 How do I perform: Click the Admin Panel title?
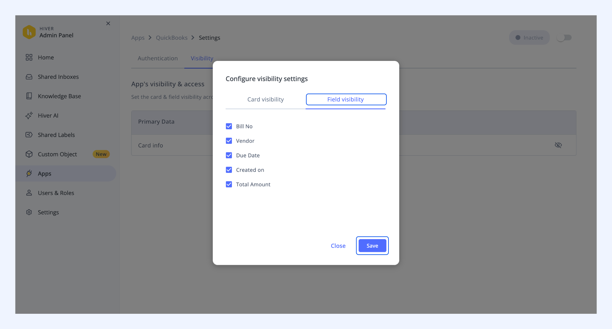point(56,35)
